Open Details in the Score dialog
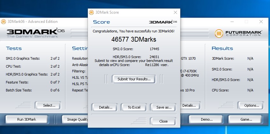 tap(106, 107)
